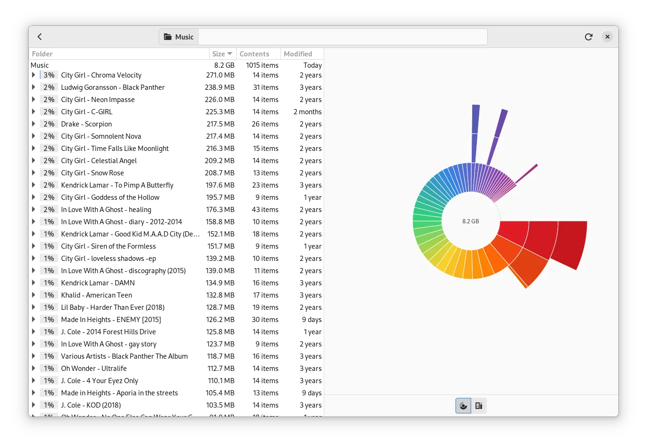The width and height of the screenshot is (647, 448).
Task: Select Ludwig Goransson - Black Panther row
Action: [x=113, y=87]
